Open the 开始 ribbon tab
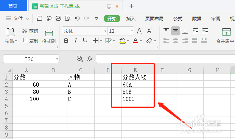235x139 pixels. point(112,18)
